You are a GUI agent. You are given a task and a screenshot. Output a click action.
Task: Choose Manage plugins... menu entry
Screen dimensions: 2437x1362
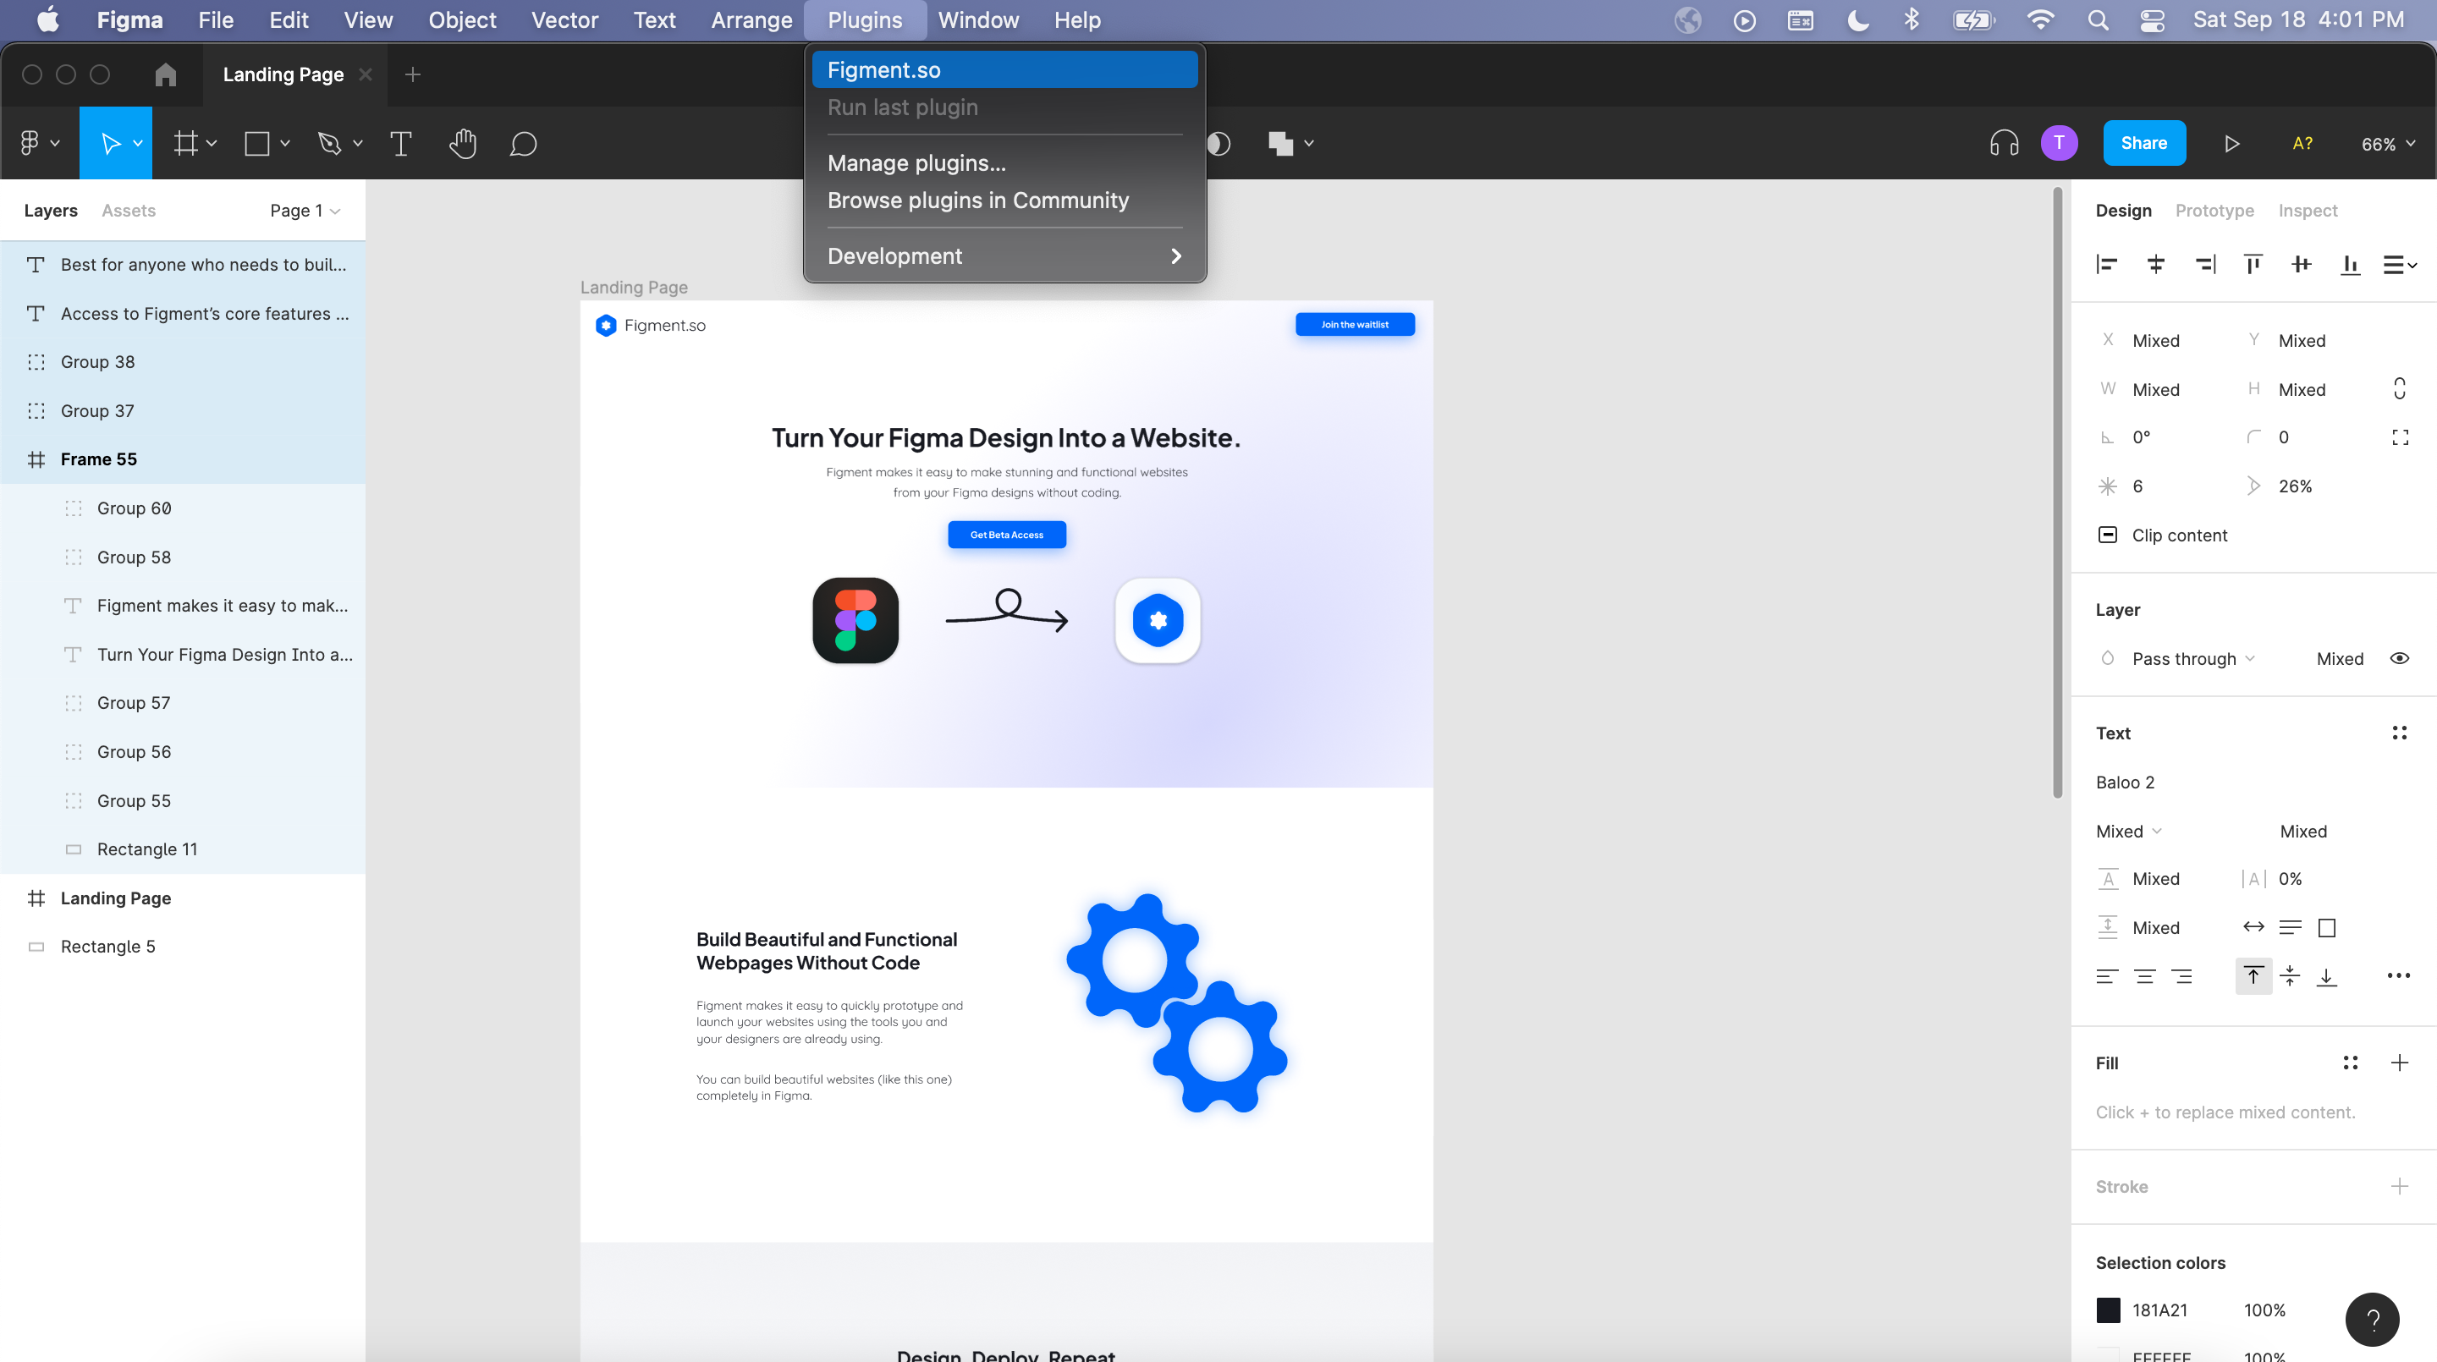[1004, 162]
